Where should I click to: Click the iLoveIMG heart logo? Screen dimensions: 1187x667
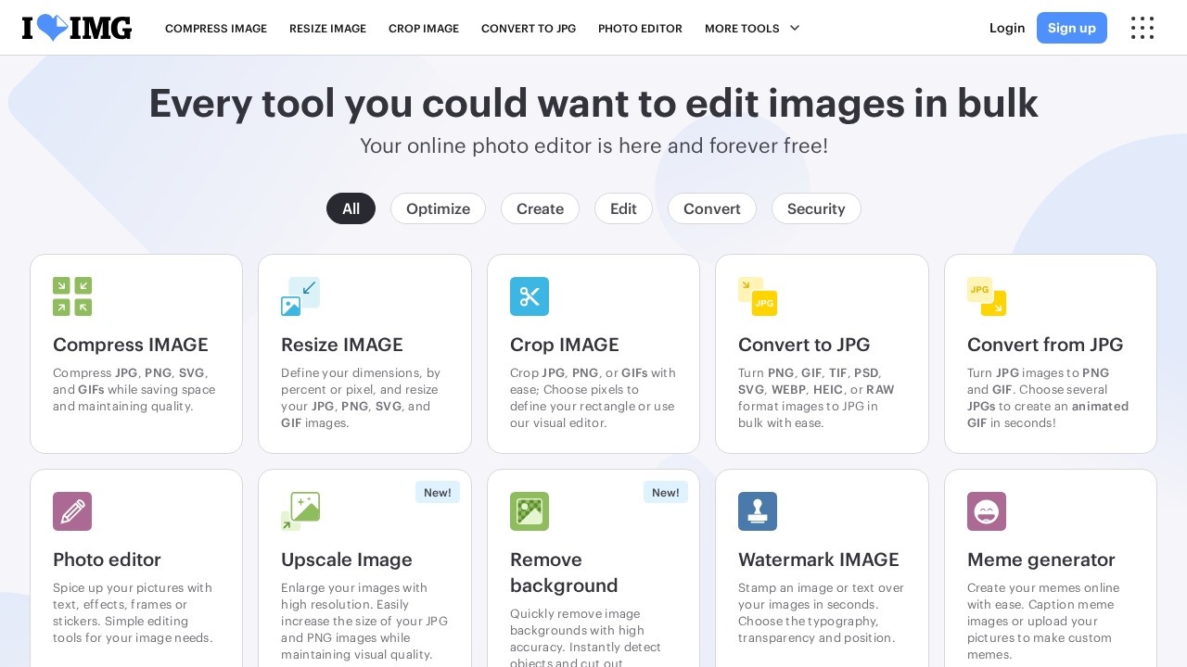tap(77, 28)
